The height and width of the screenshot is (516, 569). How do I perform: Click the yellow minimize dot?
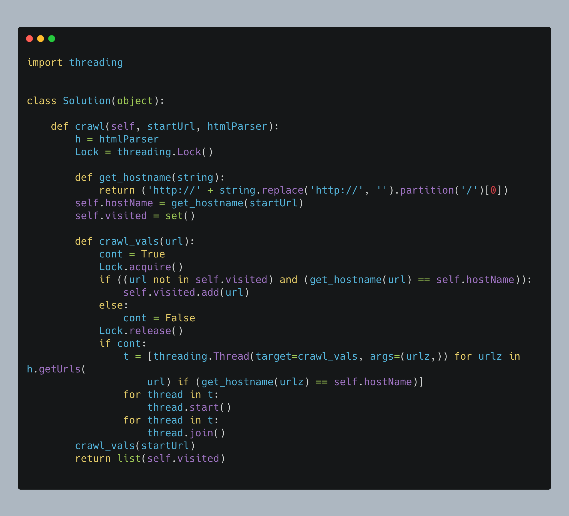41,39
